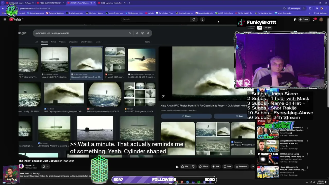This screenshot has height=185, width=329.
Task: Expand the Google 'Tools' dropdown
Action: (x=148, y=42)
